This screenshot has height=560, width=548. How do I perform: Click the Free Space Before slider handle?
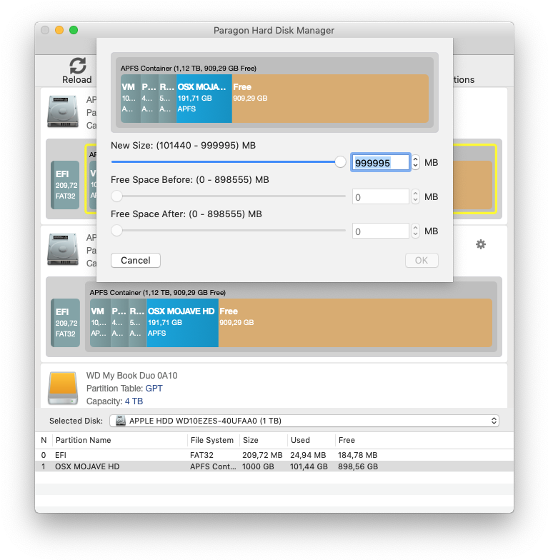click(x=116, y=196)
